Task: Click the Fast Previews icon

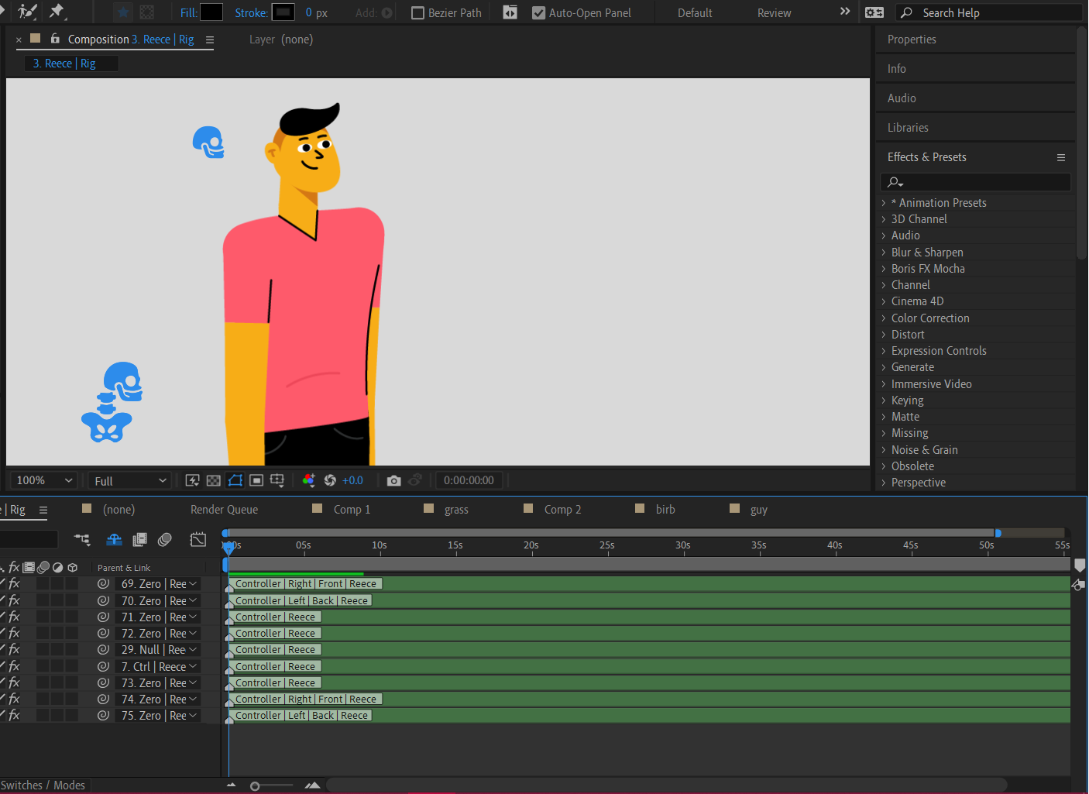Action: click(192, 480)
